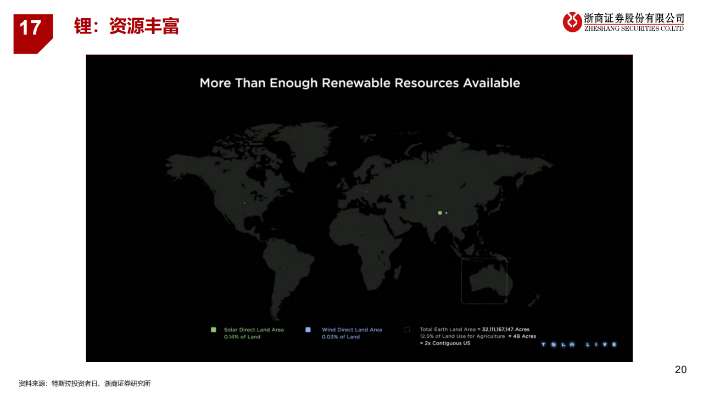Click the green square marker on Asia
This screenshot has height=395, width=703.
coord(440,213)
